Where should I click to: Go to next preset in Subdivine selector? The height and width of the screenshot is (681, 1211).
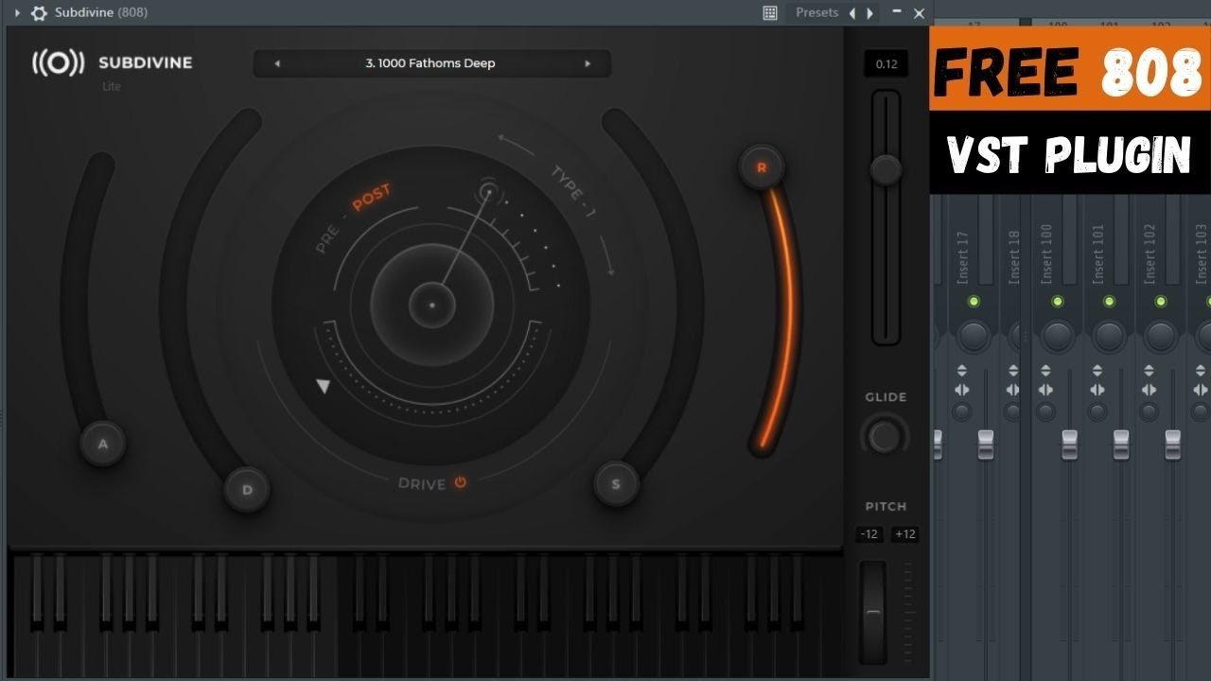tap(588, 63)
